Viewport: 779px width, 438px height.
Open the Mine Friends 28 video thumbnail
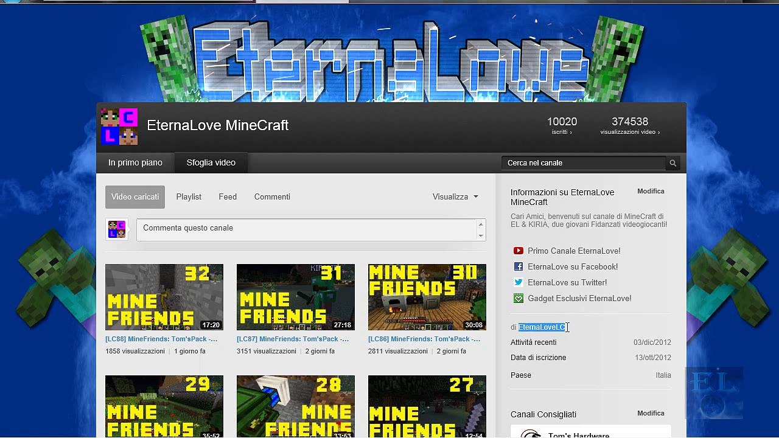(x=296, y=406)
